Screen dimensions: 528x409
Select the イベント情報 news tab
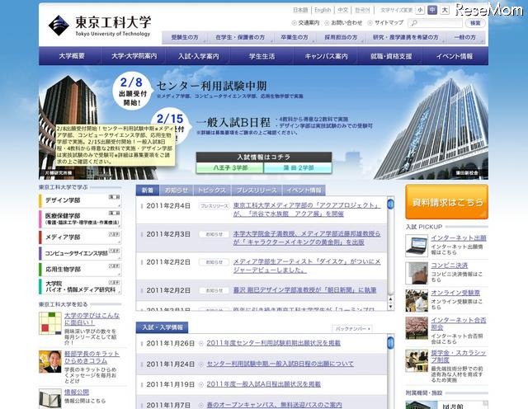tap(304, 190)
